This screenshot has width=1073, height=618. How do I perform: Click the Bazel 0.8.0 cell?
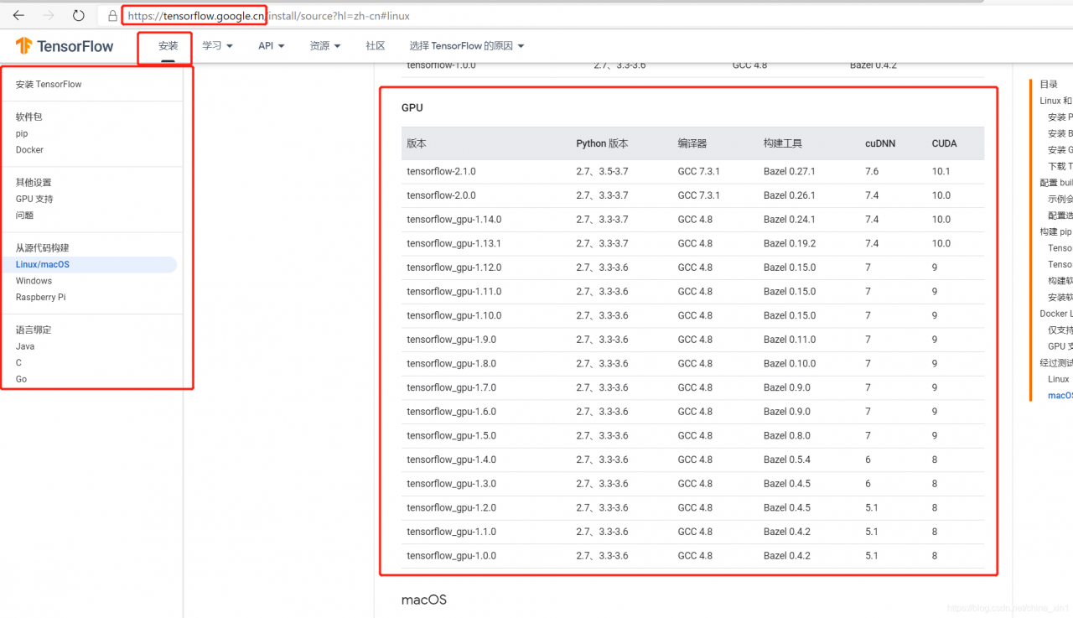[787, 436]
